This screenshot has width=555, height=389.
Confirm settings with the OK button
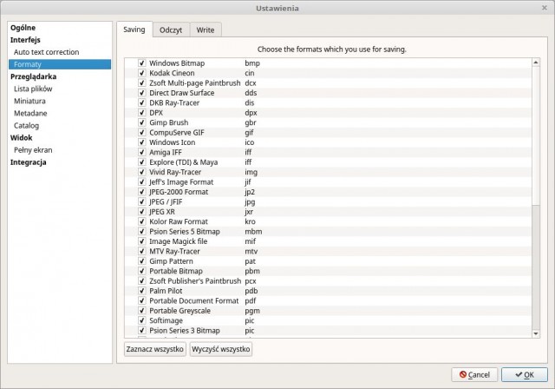[525, 375]
